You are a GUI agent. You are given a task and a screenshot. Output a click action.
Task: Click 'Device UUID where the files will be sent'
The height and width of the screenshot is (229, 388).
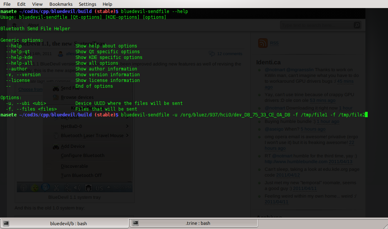tap(129, 103)
